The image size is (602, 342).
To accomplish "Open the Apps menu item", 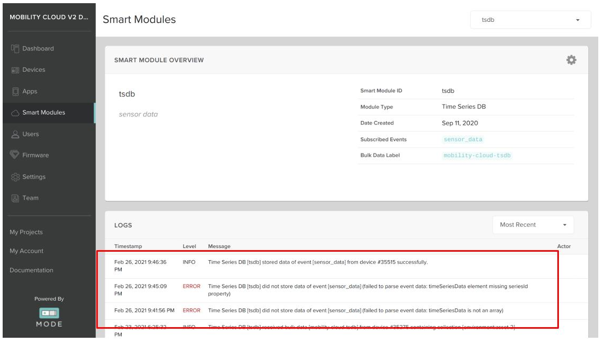I will pos(30,92).
